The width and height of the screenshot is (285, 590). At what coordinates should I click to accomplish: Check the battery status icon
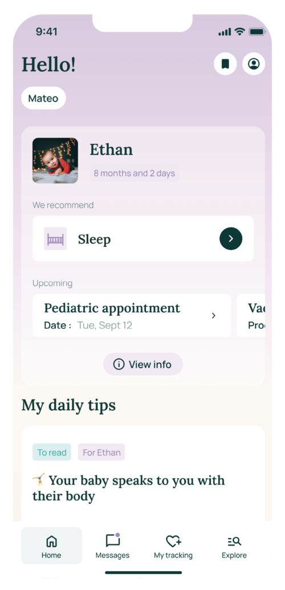coord(258,32)
